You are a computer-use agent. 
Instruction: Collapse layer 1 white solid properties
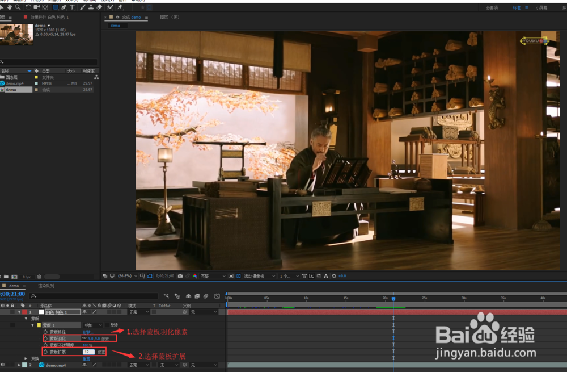pos(19,312)
